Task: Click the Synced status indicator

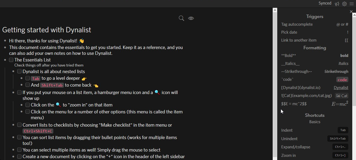Action: (325, 3)
